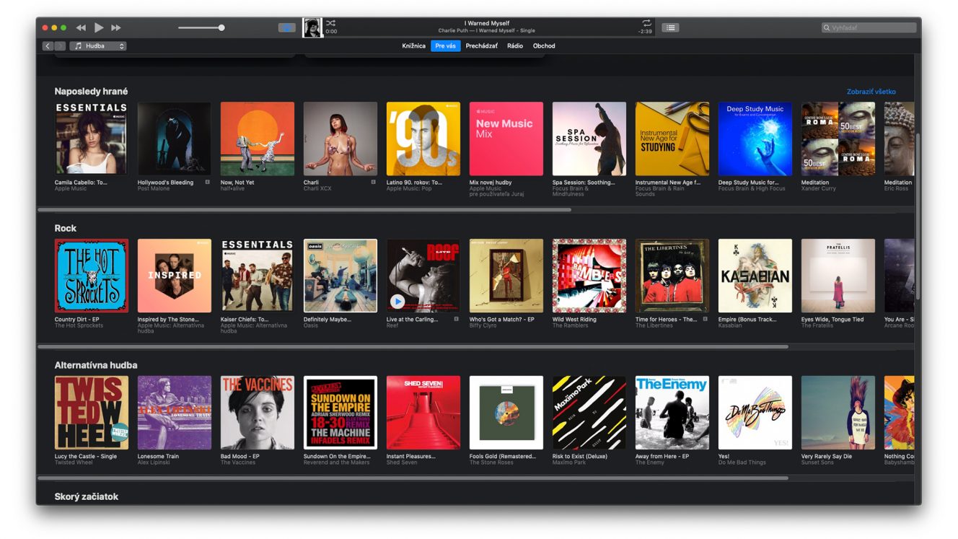Toggle repeat mode icon
Image resolution: width=958 pixels, height=539 pixels.
pos(646,23)
